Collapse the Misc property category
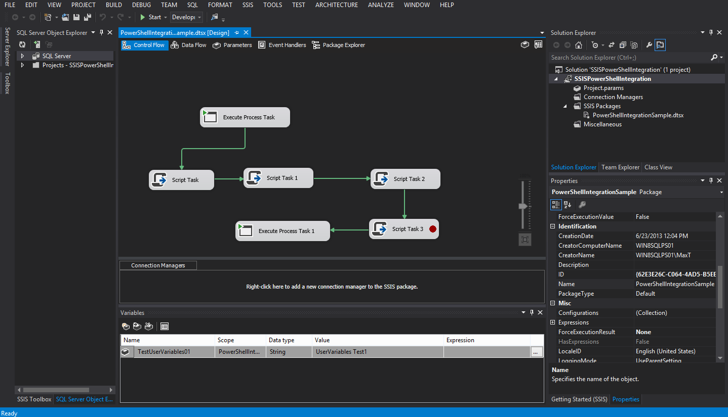The image size is (728, 417). point(553,303)
